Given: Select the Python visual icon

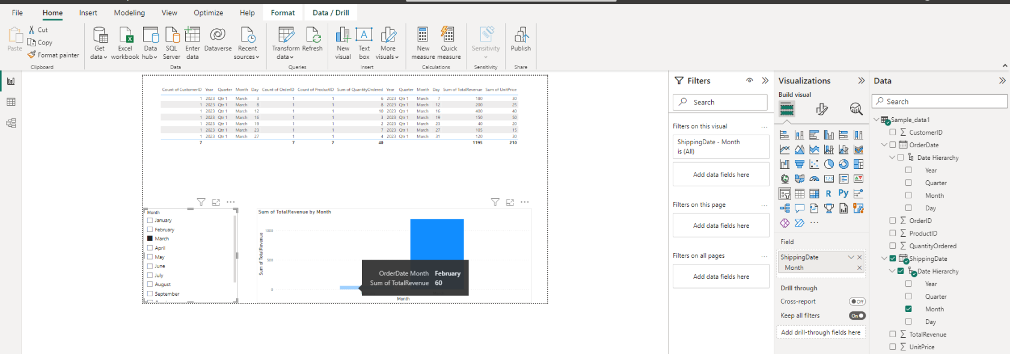Looking at the screenshot, I should point(843,194).
